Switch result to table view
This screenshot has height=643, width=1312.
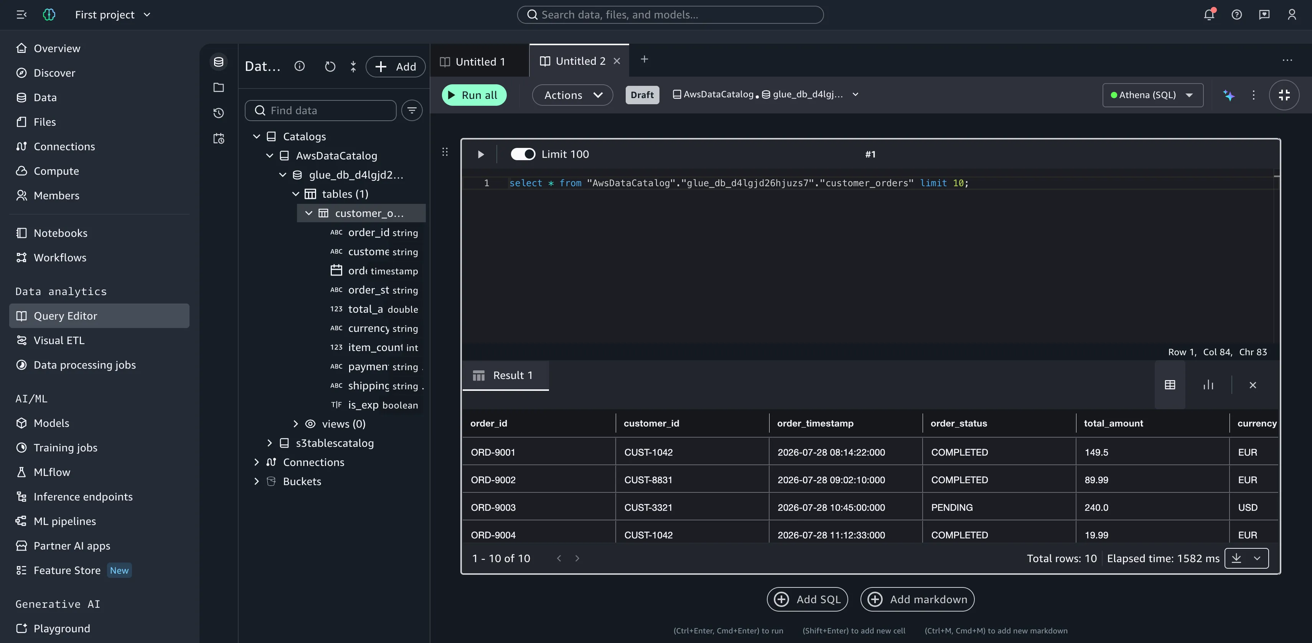click(x=1170, y=385)
